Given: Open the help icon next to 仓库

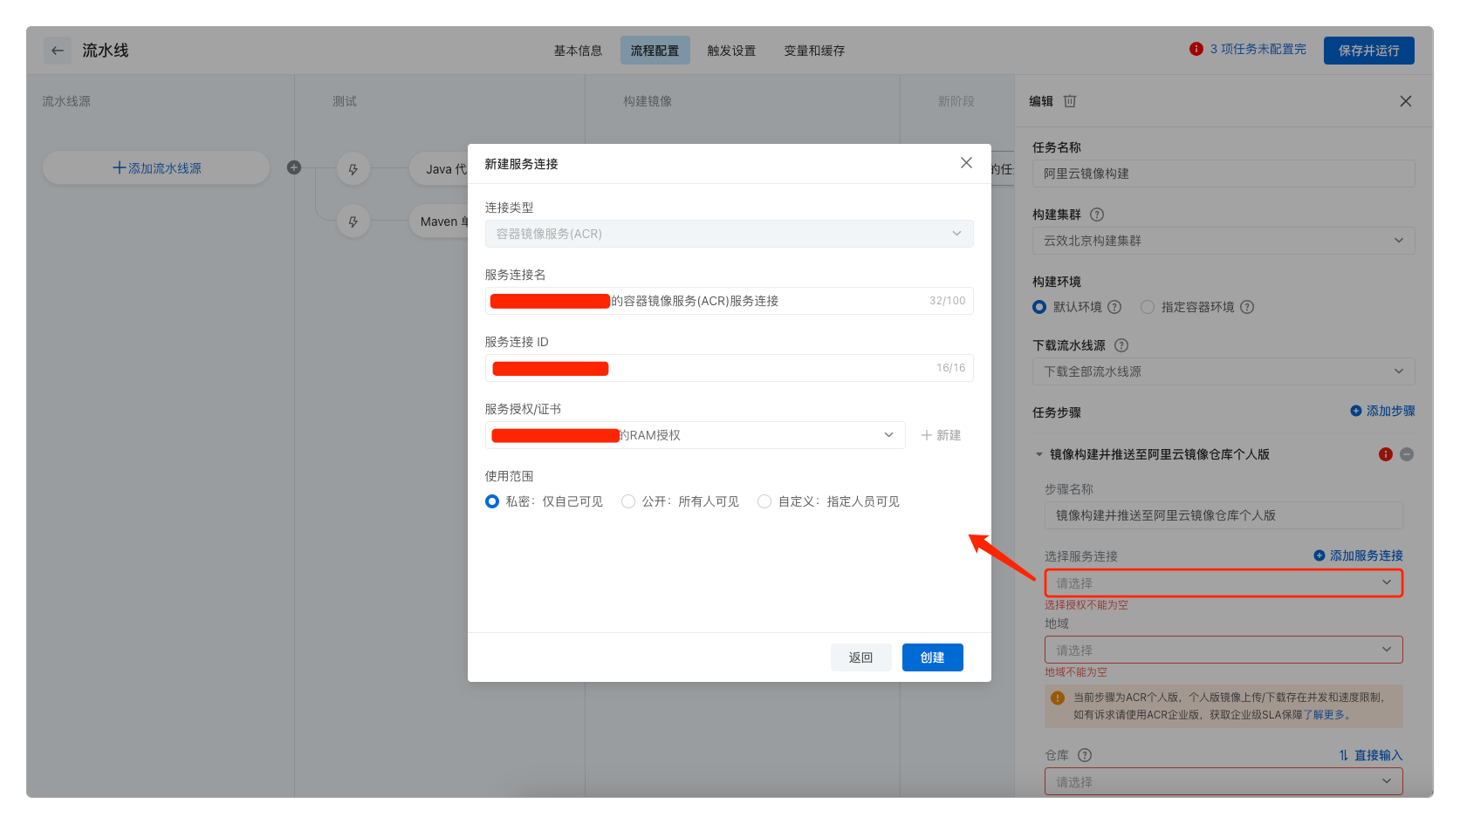Looking at the screenshot, I should 1085,755.
